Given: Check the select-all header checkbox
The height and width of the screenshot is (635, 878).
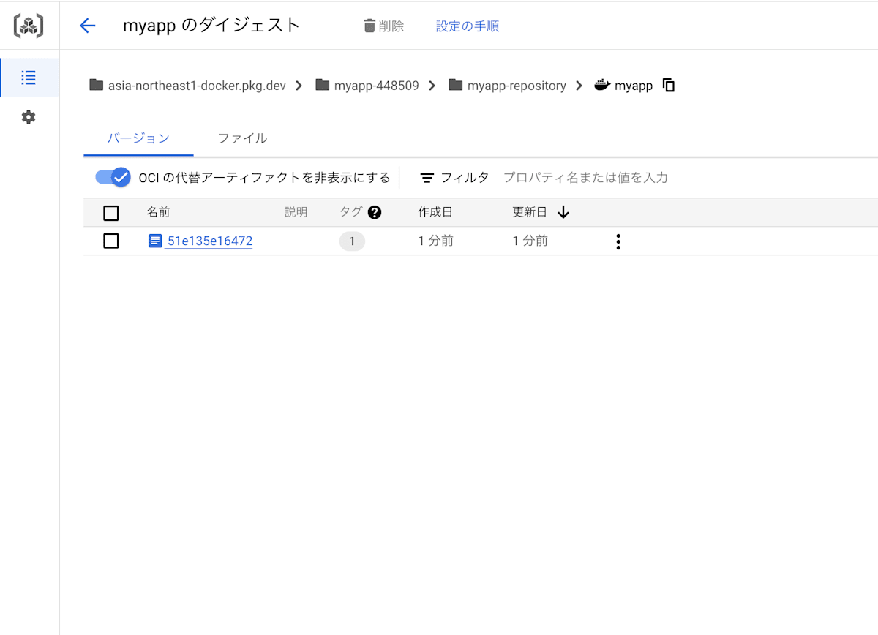Looking at the screenshot, I should [111, 213].
